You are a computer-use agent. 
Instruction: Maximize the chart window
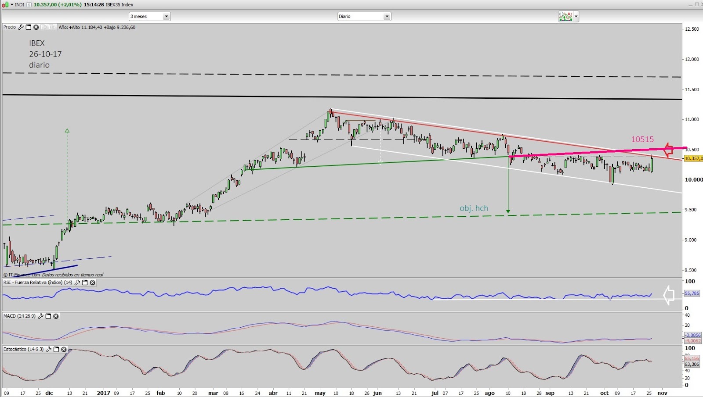697,4
